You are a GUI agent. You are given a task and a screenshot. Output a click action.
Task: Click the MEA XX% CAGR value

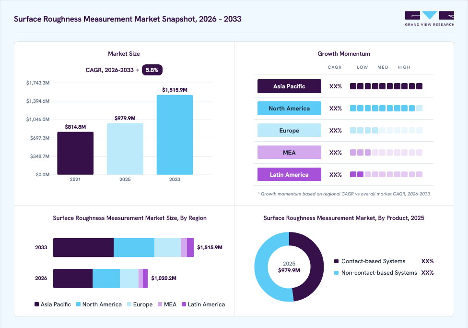pos(336,153)
